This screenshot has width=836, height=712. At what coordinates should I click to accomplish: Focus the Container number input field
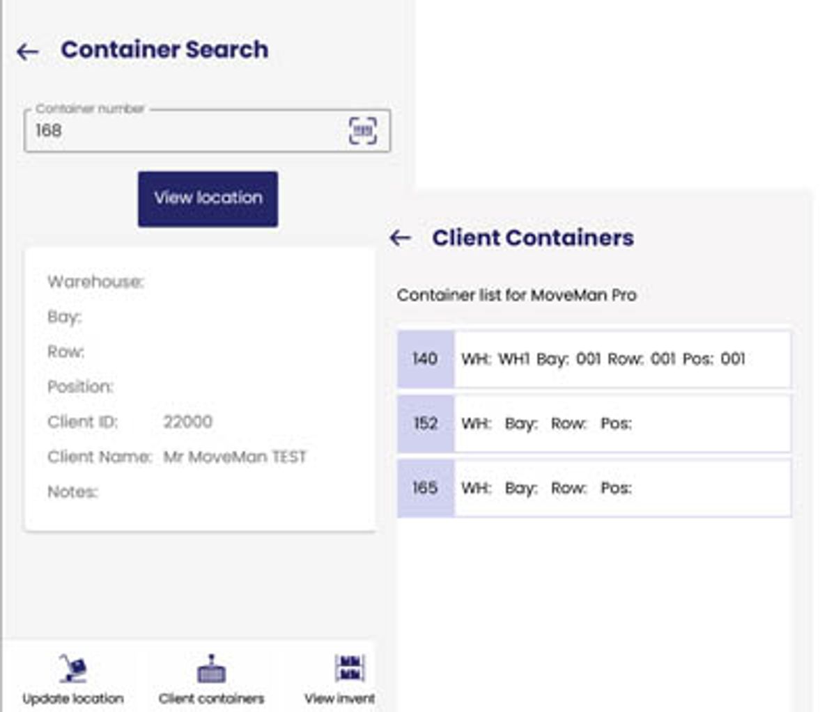click(x=207, y=131)
